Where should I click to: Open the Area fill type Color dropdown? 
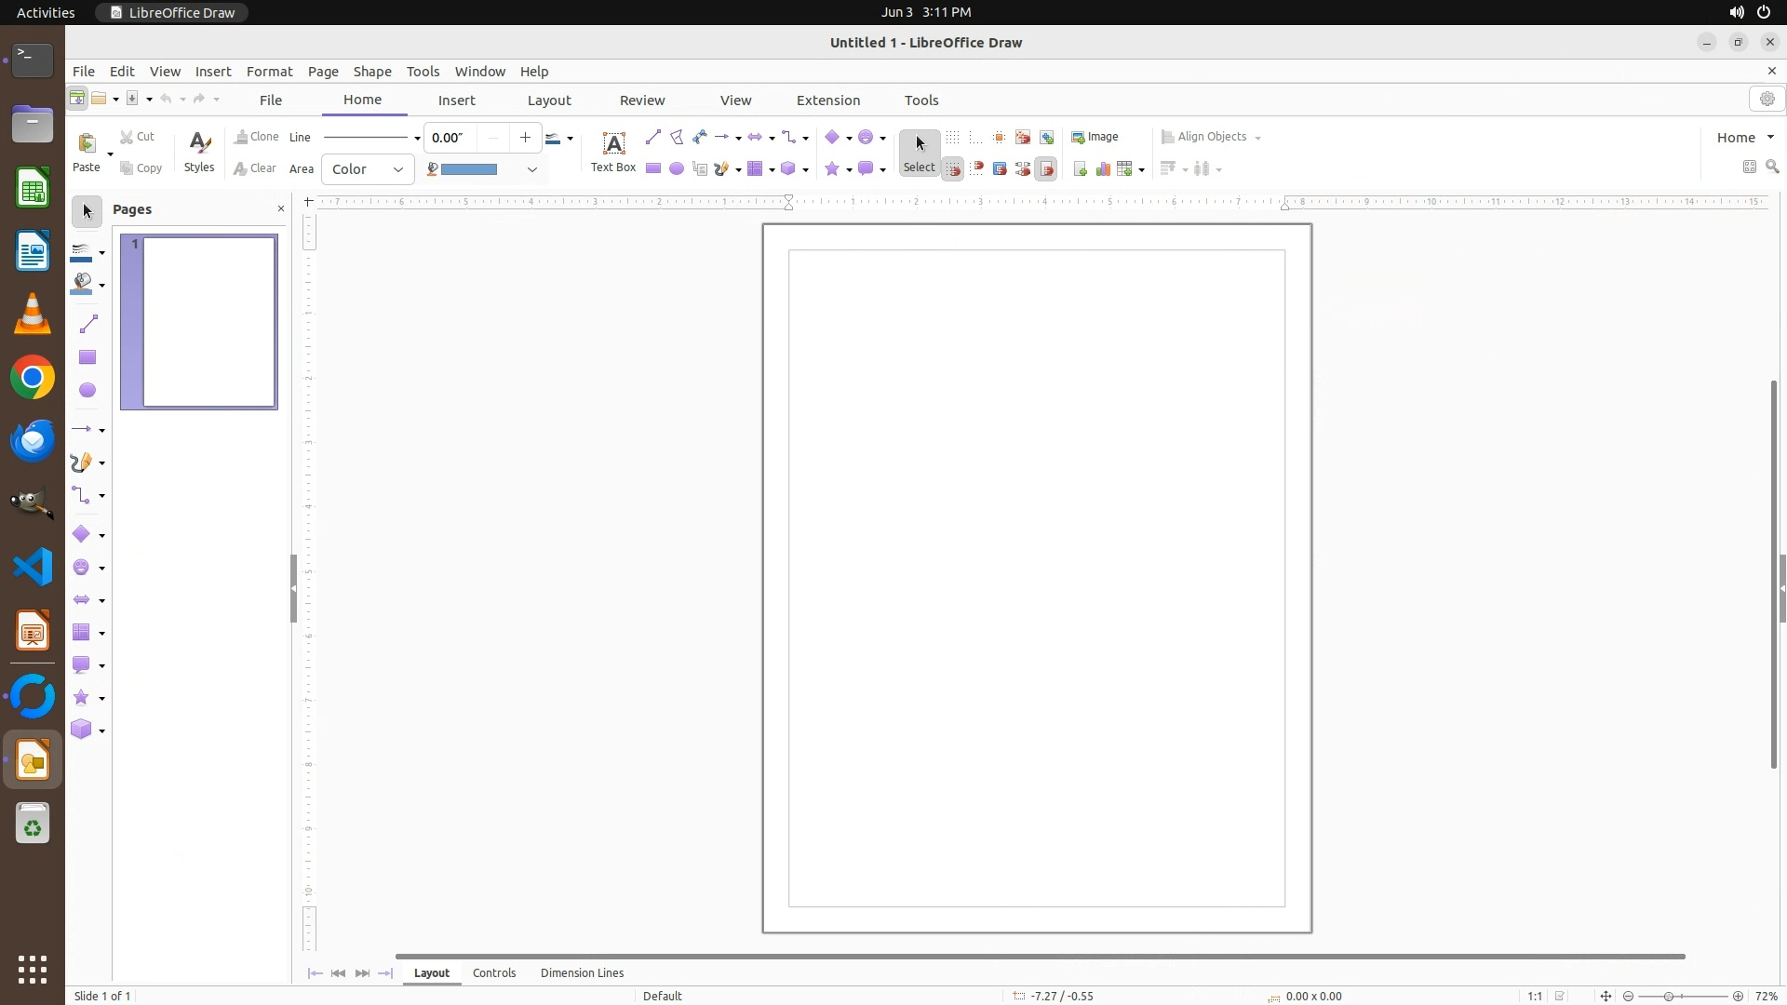pyautogui.click(x=368, y=168)
